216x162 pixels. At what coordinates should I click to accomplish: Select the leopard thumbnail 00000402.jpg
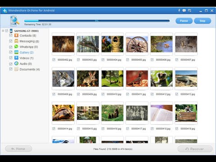click(x=63, y=44)
